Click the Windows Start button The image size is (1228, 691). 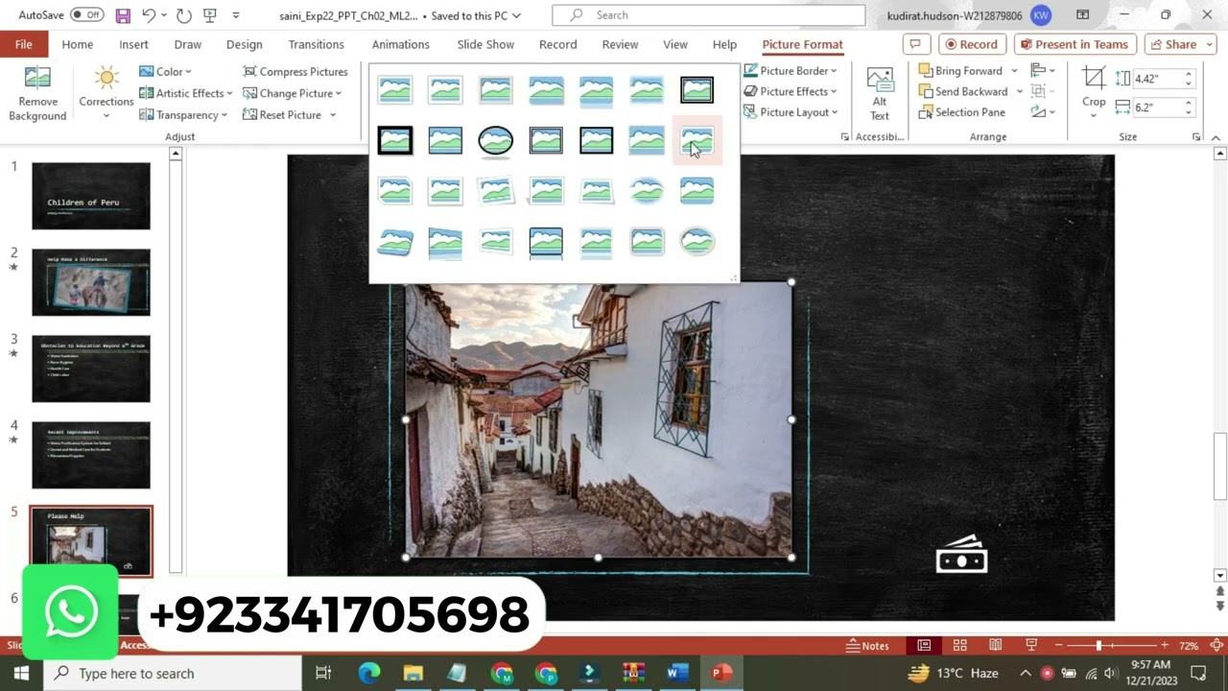click(x=21, y=673)
